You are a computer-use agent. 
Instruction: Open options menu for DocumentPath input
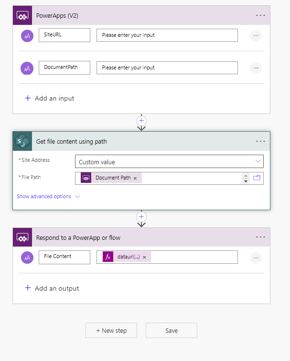click(x=256, y=68)
